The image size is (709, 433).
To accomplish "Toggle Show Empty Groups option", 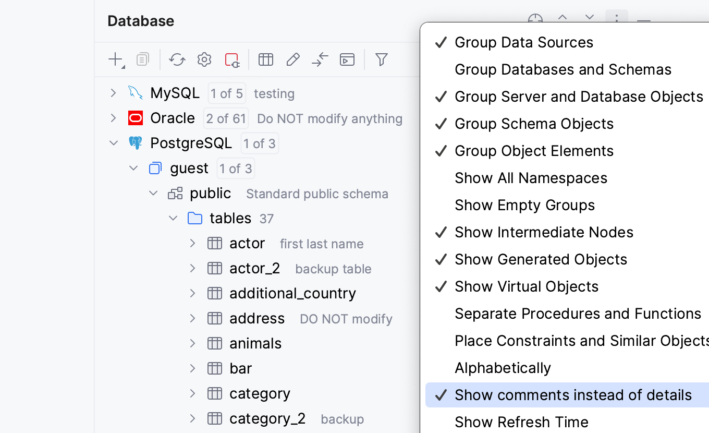I will tap(524, 205).
